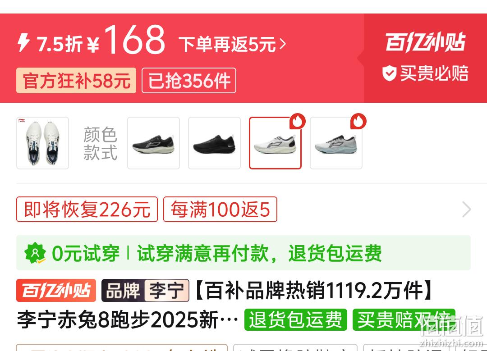The height and width of the screenshot is (351, 487).
Task: Open the top-view shoes thumbnail image
Action: pos(42,143)
